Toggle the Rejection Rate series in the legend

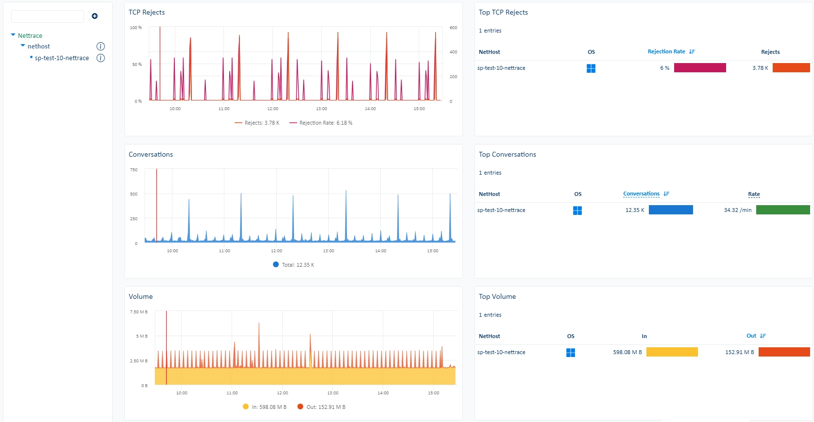321,123
